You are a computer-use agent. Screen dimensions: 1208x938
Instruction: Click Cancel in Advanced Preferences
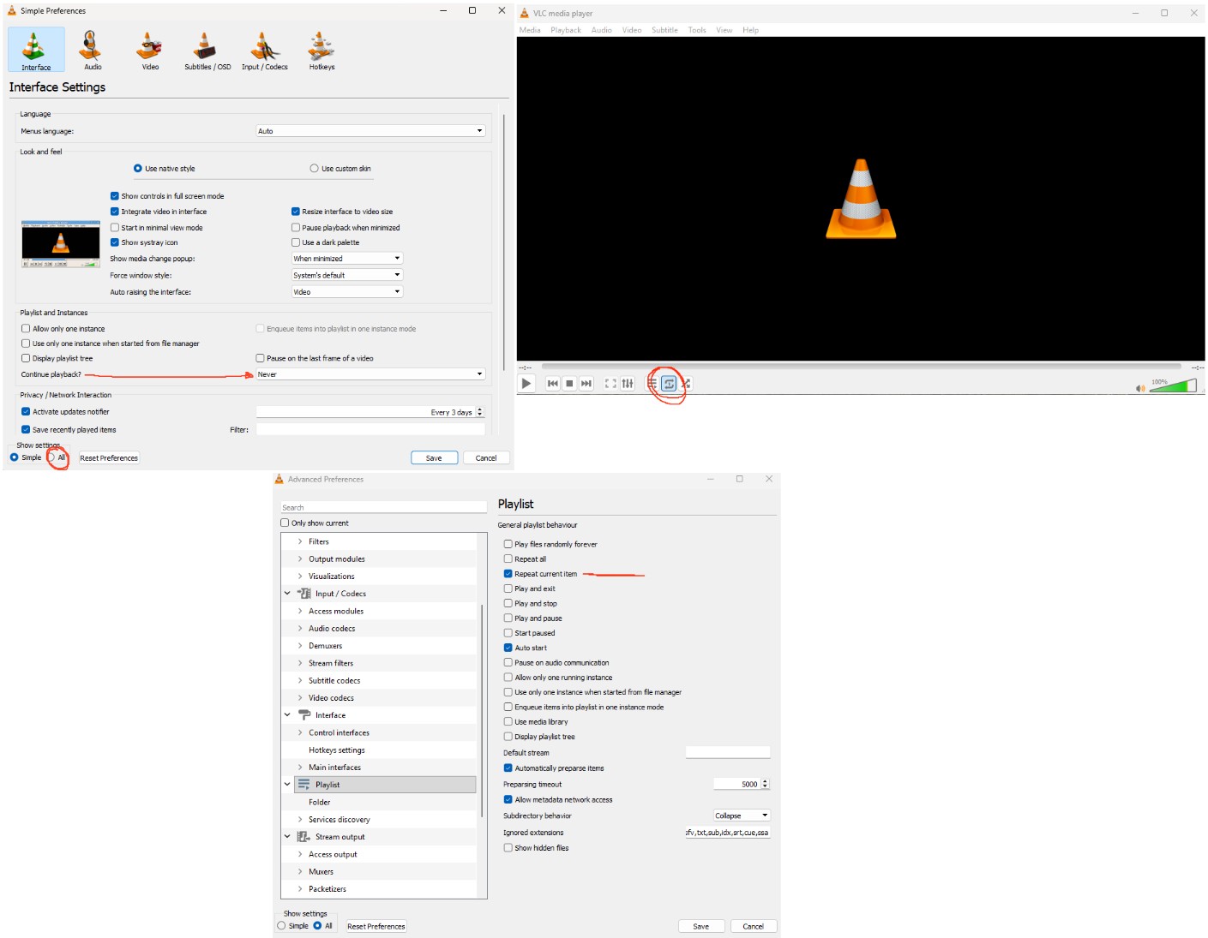[754, 926]
